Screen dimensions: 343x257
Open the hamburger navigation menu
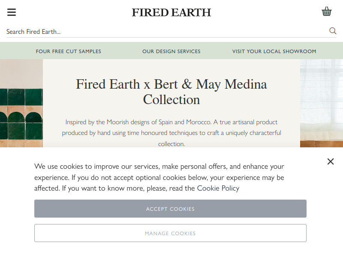tap(12, 12)
